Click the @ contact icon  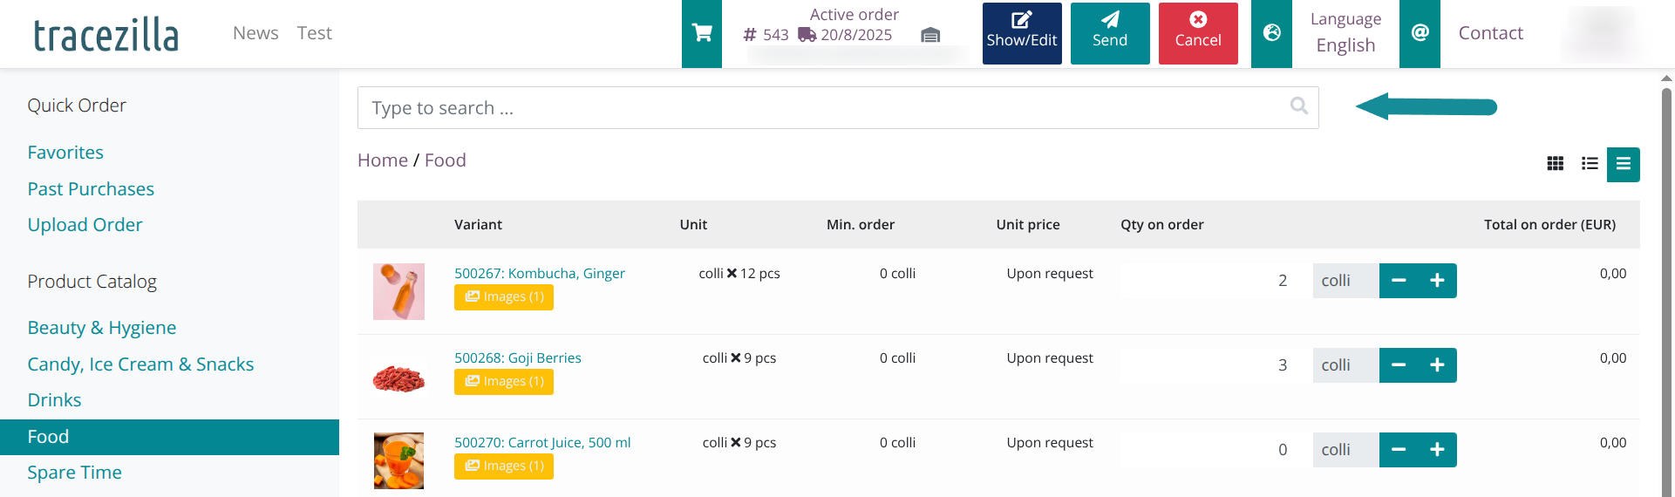1420,33
